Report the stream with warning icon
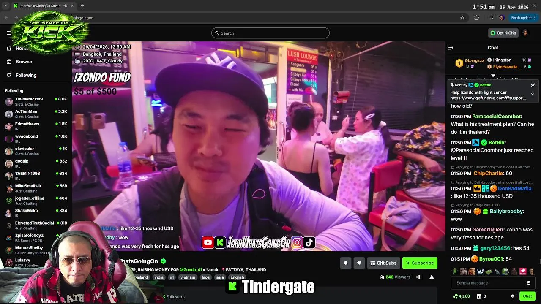The height and width of the screenshot is (304, 541). 432,277
